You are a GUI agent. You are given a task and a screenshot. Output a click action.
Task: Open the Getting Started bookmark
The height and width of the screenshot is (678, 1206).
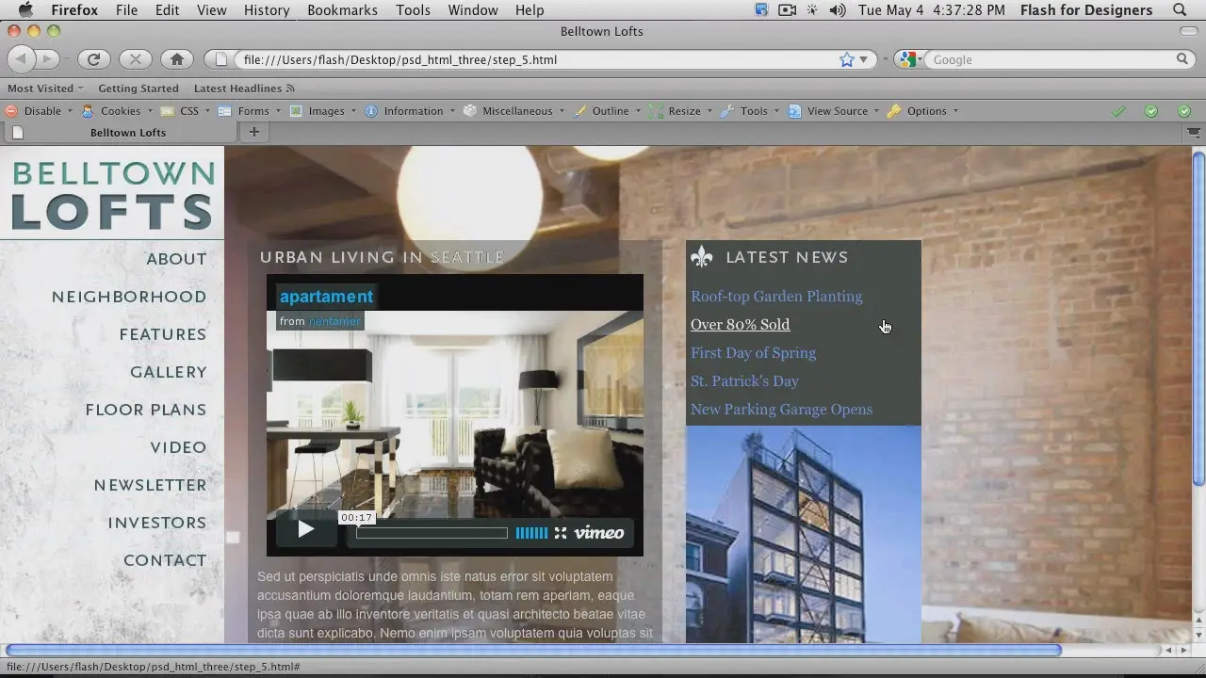click(139, 89)
